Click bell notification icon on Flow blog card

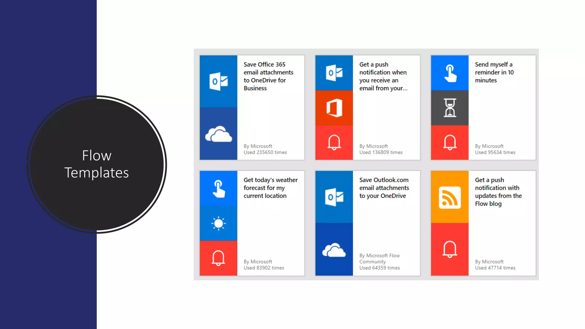pyautogui.click(x=450, y=249)
